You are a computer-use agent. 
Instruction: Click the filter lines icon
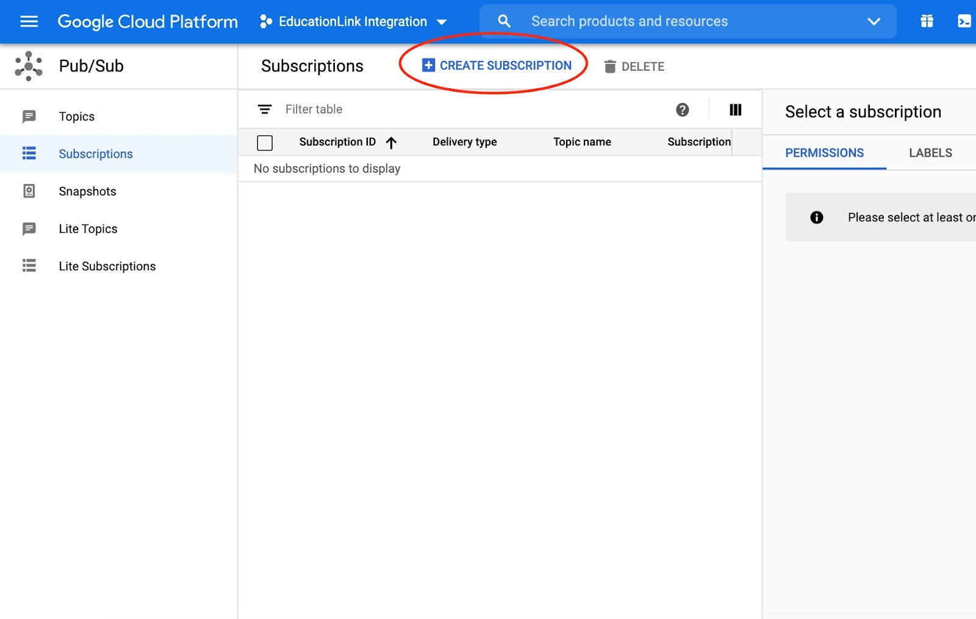coord(265,109)
